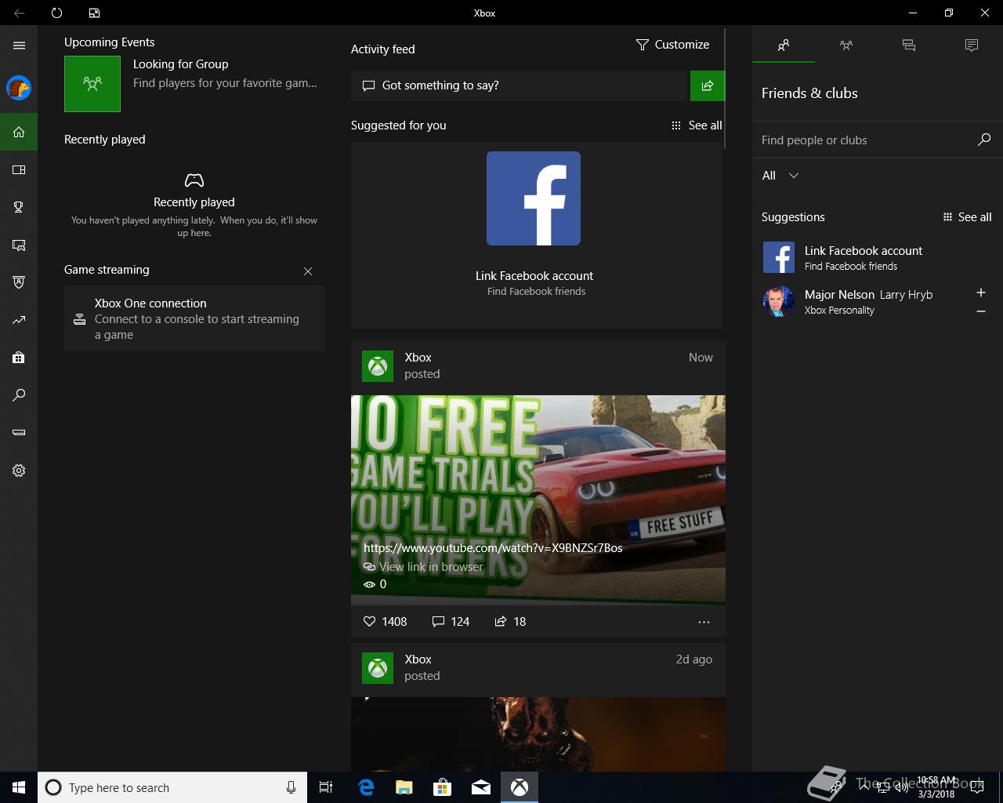
Task: Click See all next to Suggestions
Action: coord(967,217)
